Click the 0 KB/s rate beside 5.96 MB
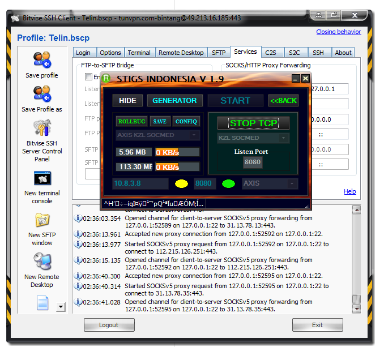Screen dimensions: 384x347 pyautogui.click(x=177, y=152)
